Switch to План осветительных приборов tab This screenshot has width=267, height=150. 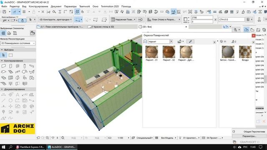(62, 27)
